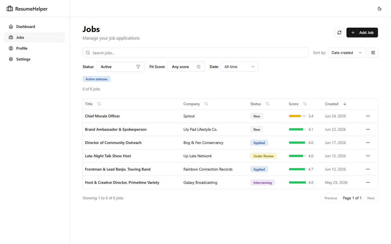Refresh the jobs list

tap(339, 33)
